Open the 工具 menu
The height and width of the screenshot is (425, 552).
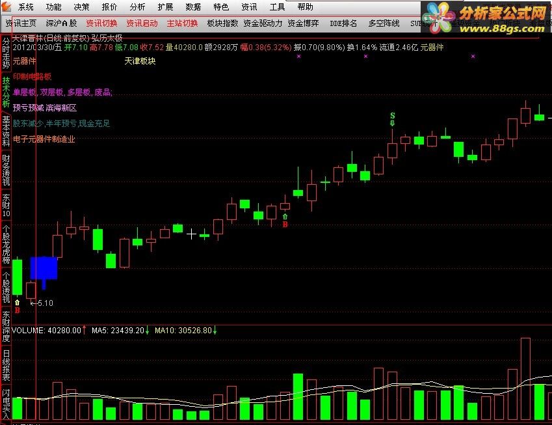coord(277,7)
